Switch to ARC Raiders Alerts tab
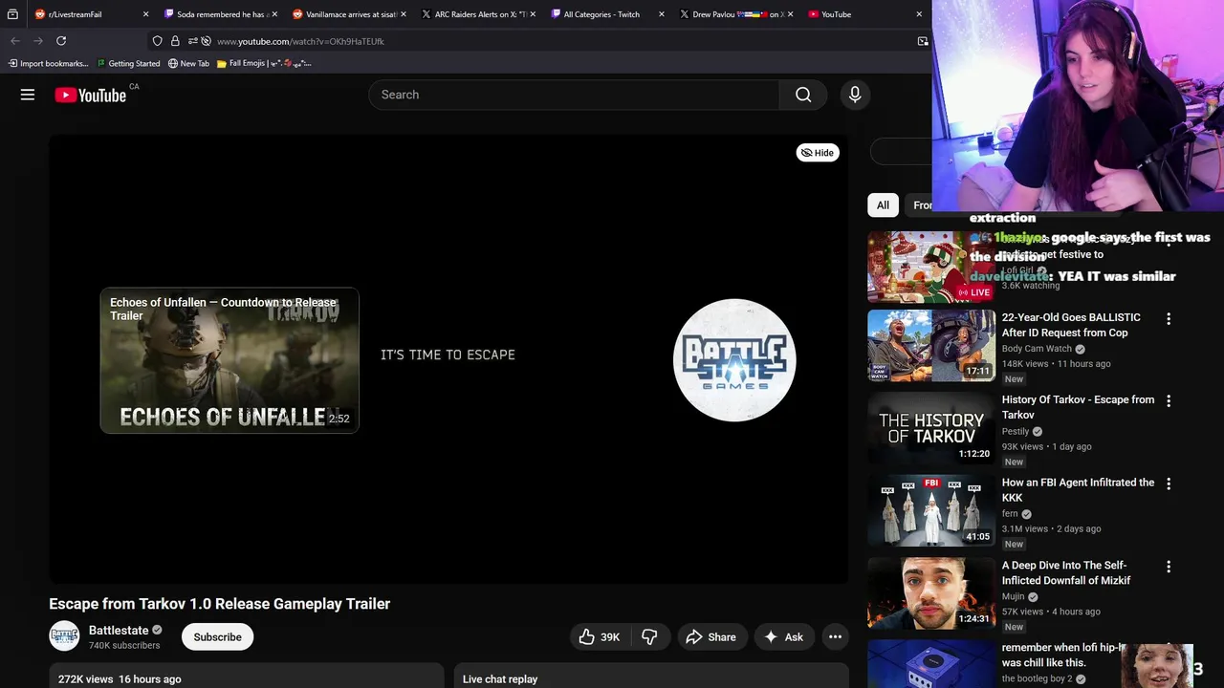Image resolution: width=1224 pixels, height=688 pixels. coord(479,14)
